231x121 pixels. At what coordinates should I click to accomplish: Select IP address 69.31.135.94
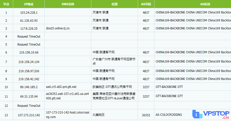(29, 97)
